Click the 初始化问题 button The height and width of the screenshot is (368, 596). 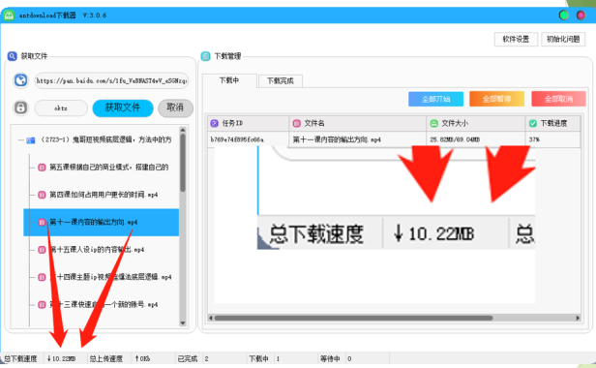[x=563, y=39]
